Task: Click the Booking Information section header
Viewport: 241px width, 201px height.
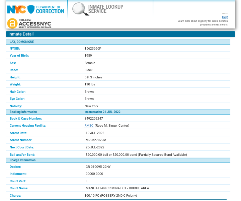Action: click(23, 112)
